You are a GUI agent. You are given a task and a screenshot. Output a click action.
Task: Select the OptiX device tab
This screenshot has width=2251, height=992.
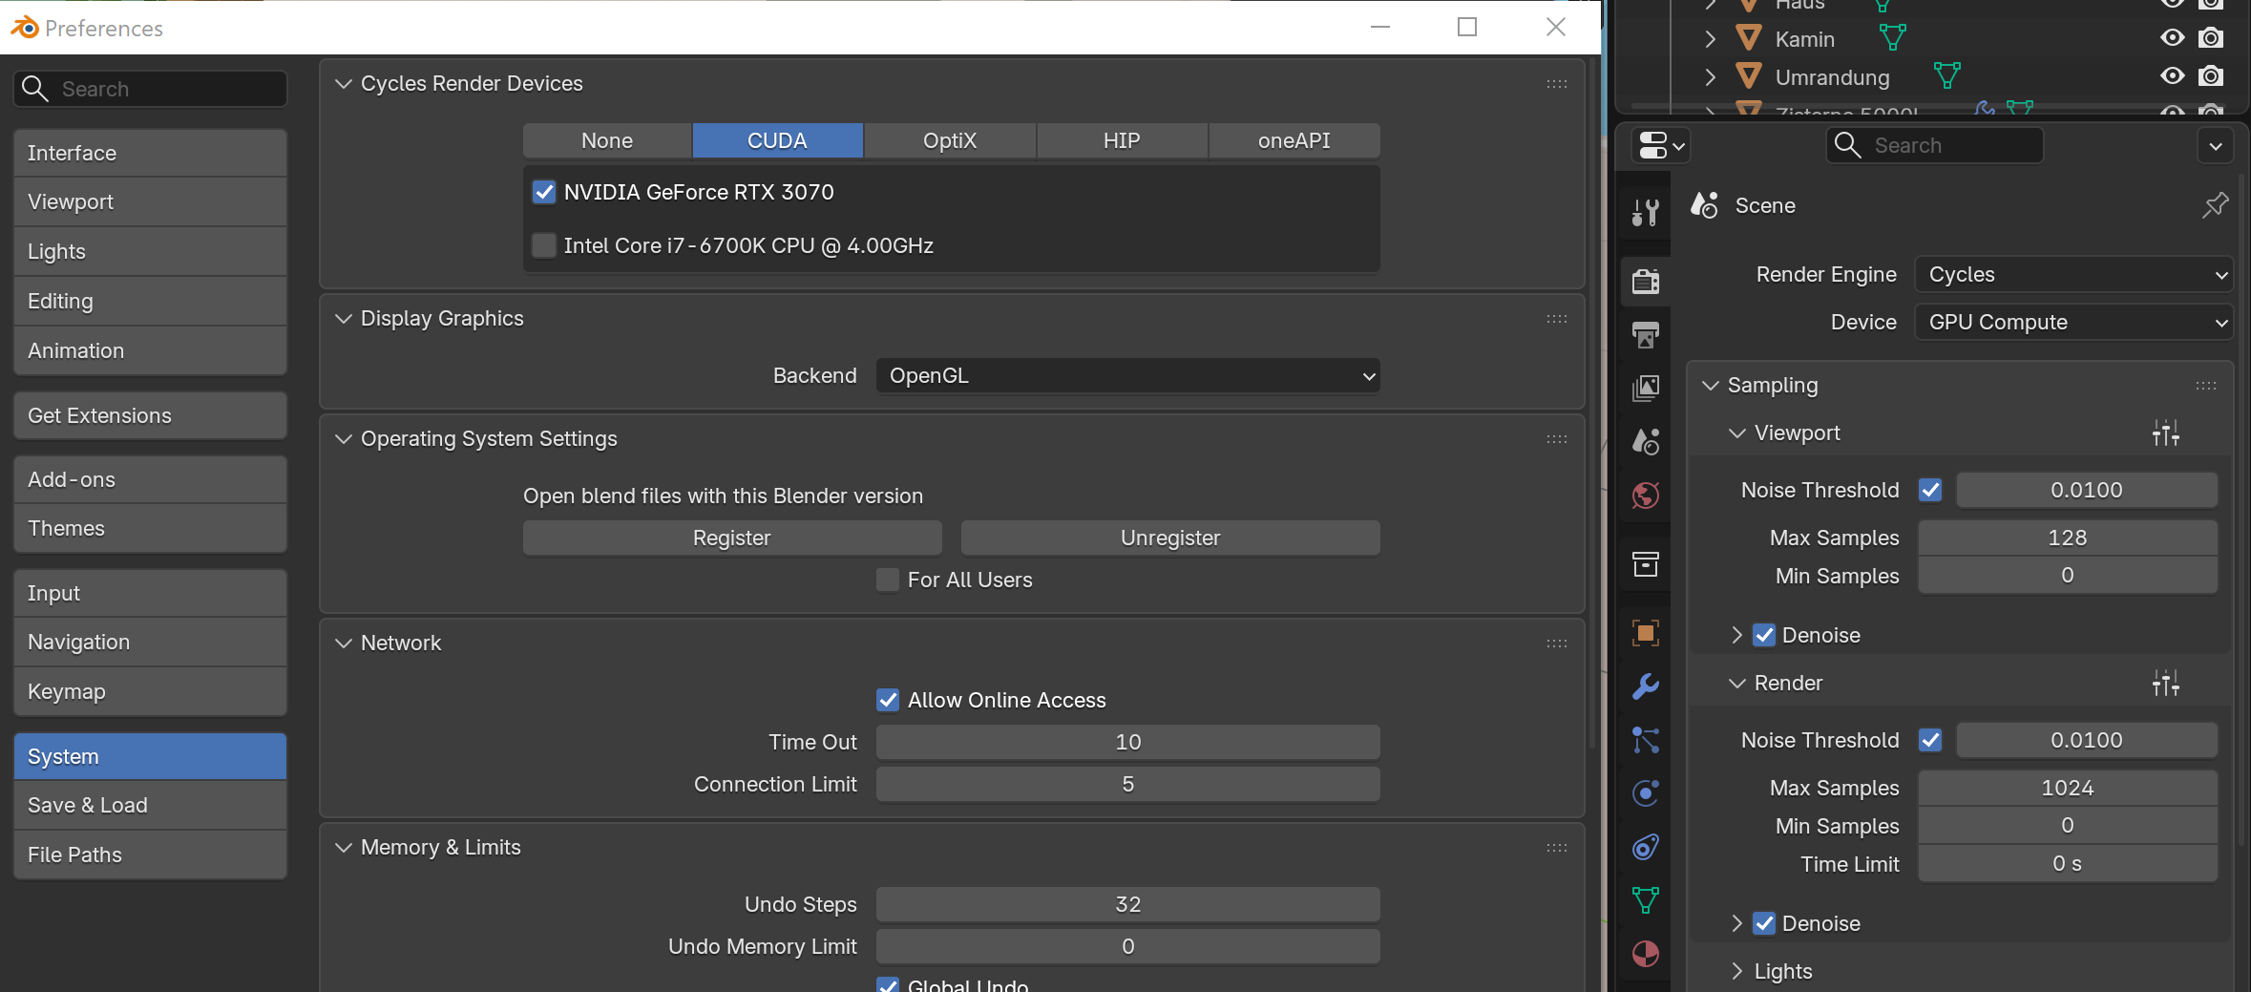click(950, 140)
